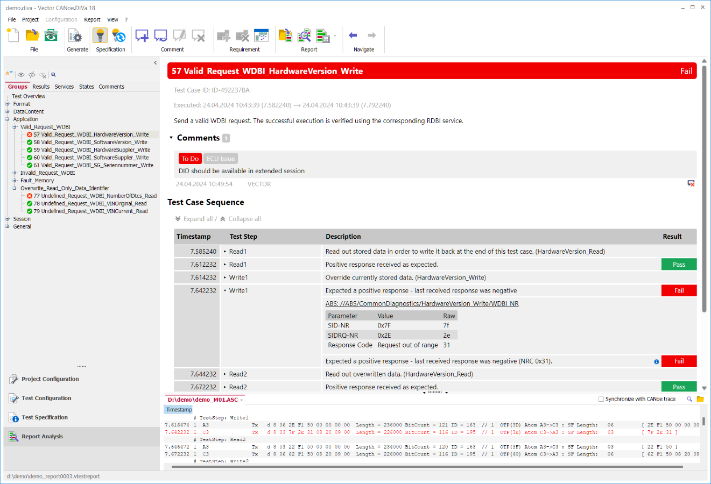Add a new comment with the plus bubble icon

pyautogui.click(x=142, y=35)
